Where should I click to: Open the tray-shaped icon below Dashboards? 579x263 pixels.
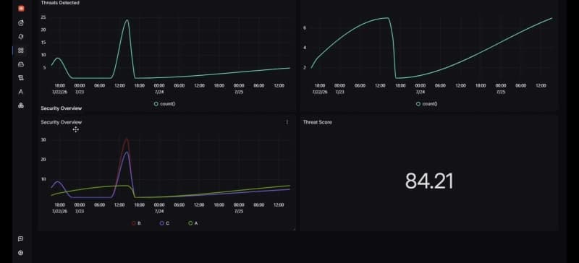click(21, 64)
